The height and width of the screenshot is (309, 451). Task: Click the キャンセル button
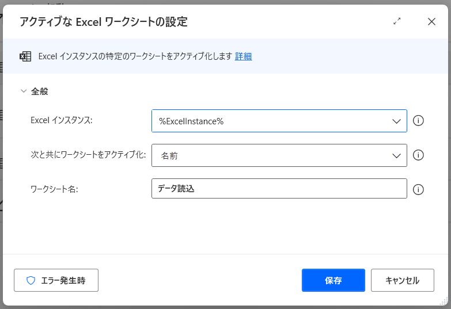click(x=403, y=280)
